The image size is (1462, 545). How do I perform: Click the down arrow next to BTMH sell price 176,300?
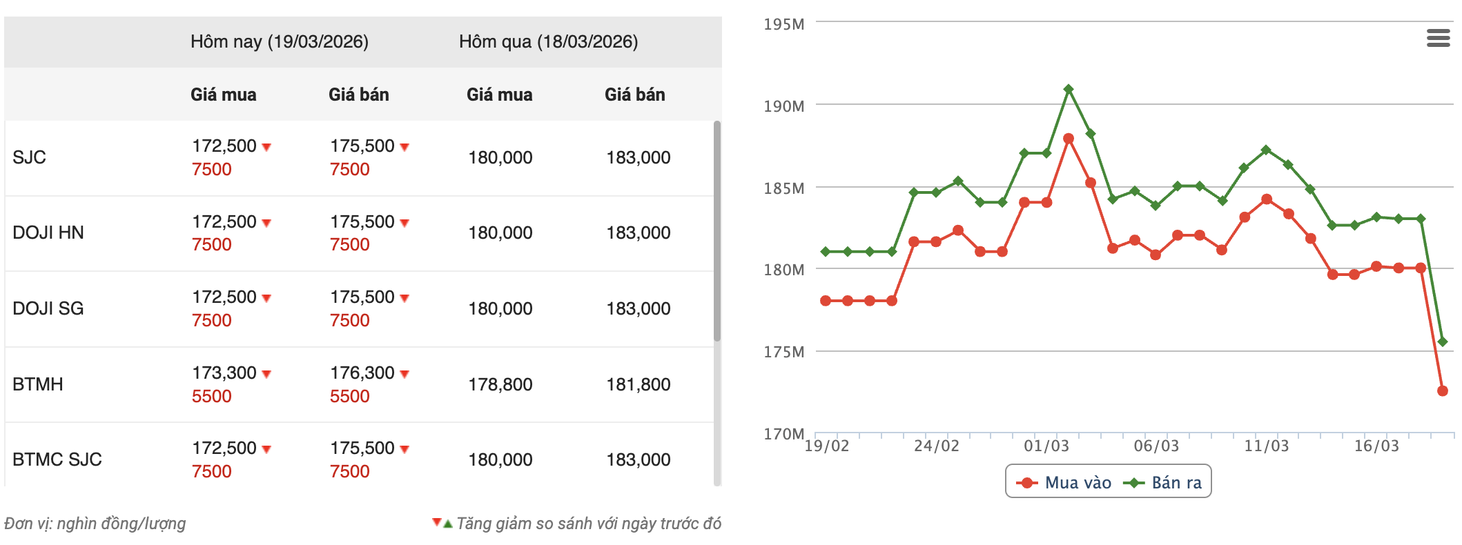(x=405, y=374)
